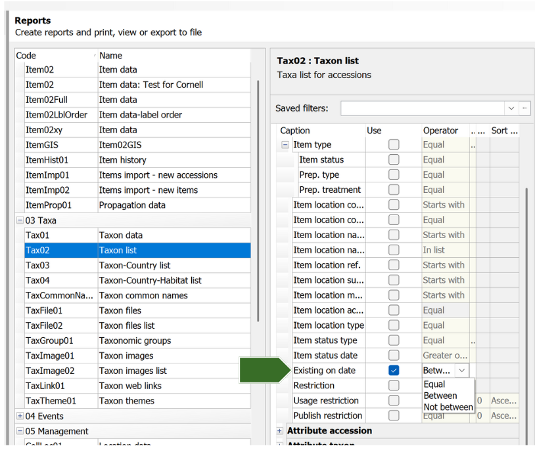
Task: Enable the Item type filter checkbox
Action: pos(394,144)
